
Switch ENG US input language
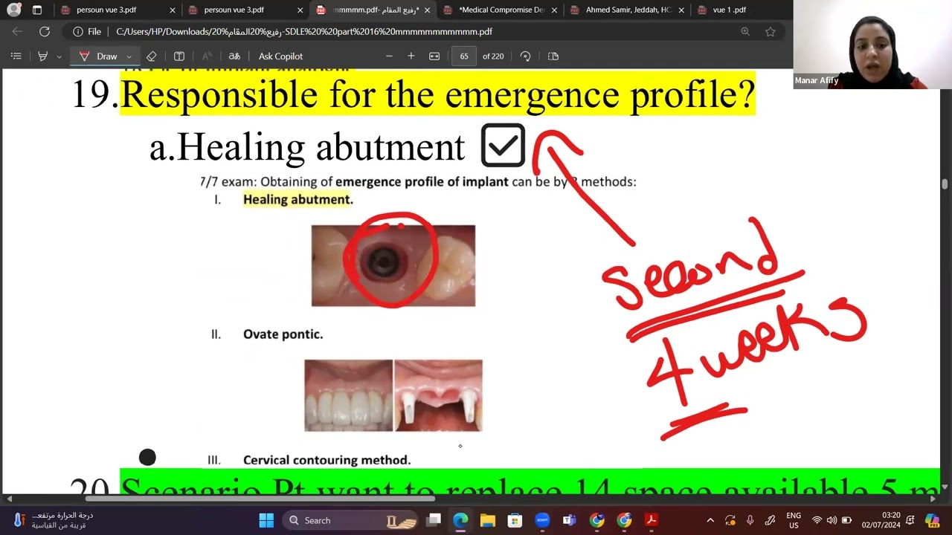794,520
